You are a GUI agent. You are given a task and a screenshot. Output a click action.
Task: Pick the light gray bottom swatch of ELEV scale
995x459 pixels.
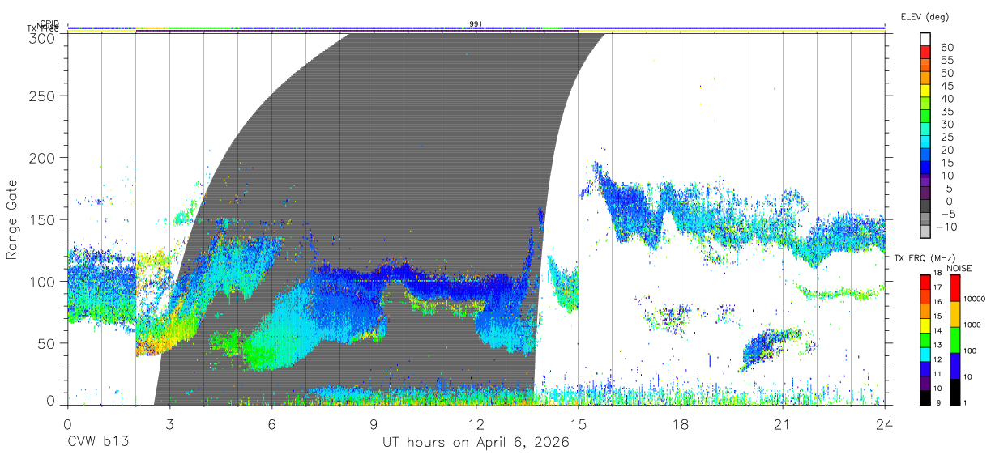(926, 232)
